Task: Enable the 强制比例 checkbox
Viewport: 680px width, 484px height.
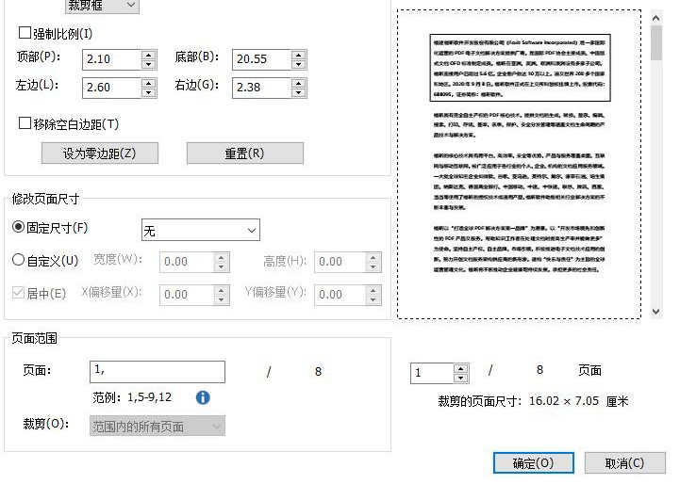Action: [x=25, y=34]
